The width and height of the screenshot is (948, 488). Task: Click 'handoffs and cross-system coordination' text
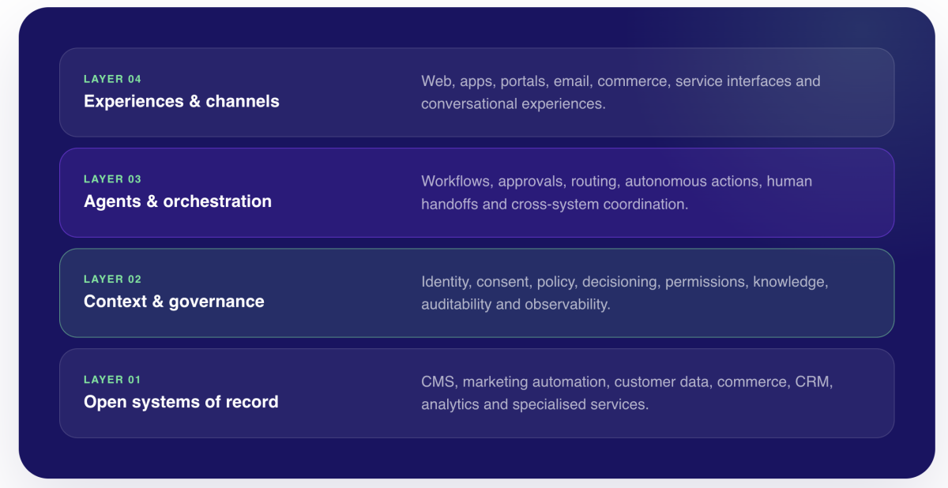[x=555, y=204]
